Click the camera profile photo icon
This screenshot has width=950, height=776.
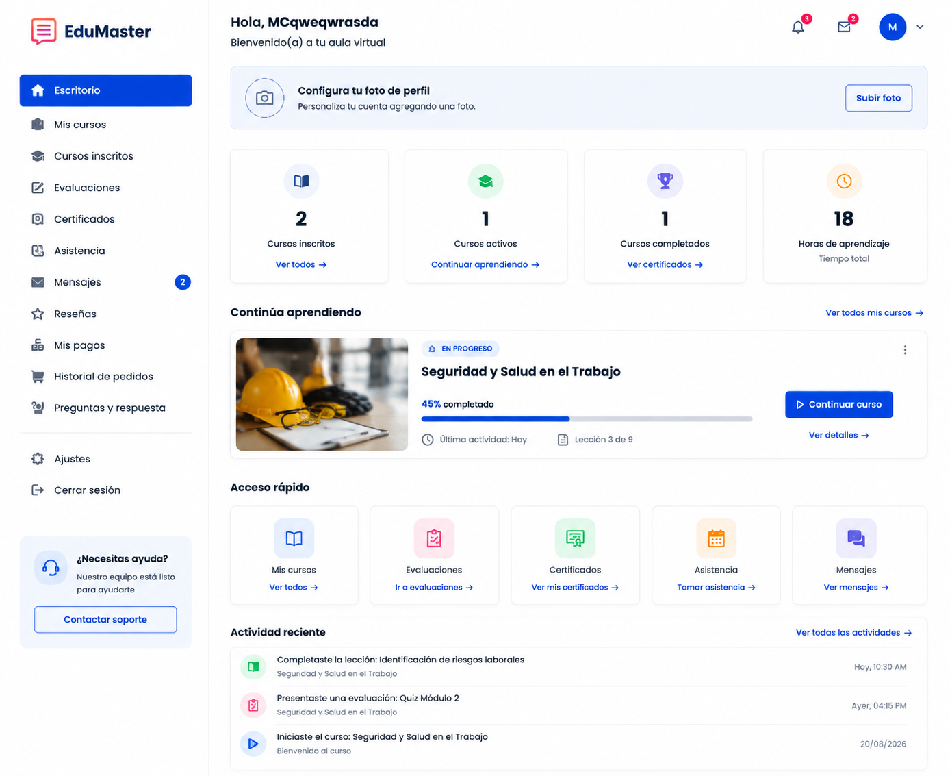click(x=265, y=98)
